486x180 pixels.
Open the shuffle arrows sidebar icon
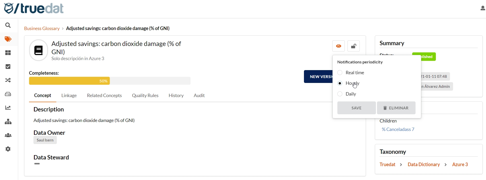point(8,80)
